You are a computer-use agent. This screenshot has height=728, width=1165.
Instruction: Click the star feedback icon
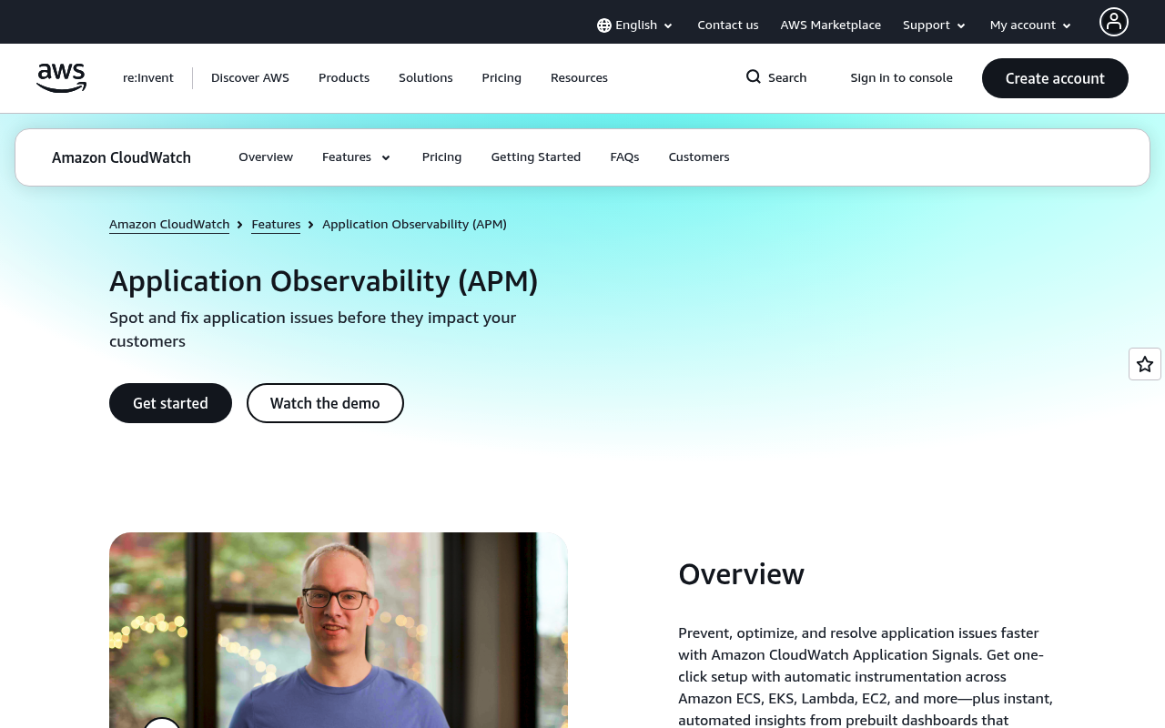click(1145, 364)
